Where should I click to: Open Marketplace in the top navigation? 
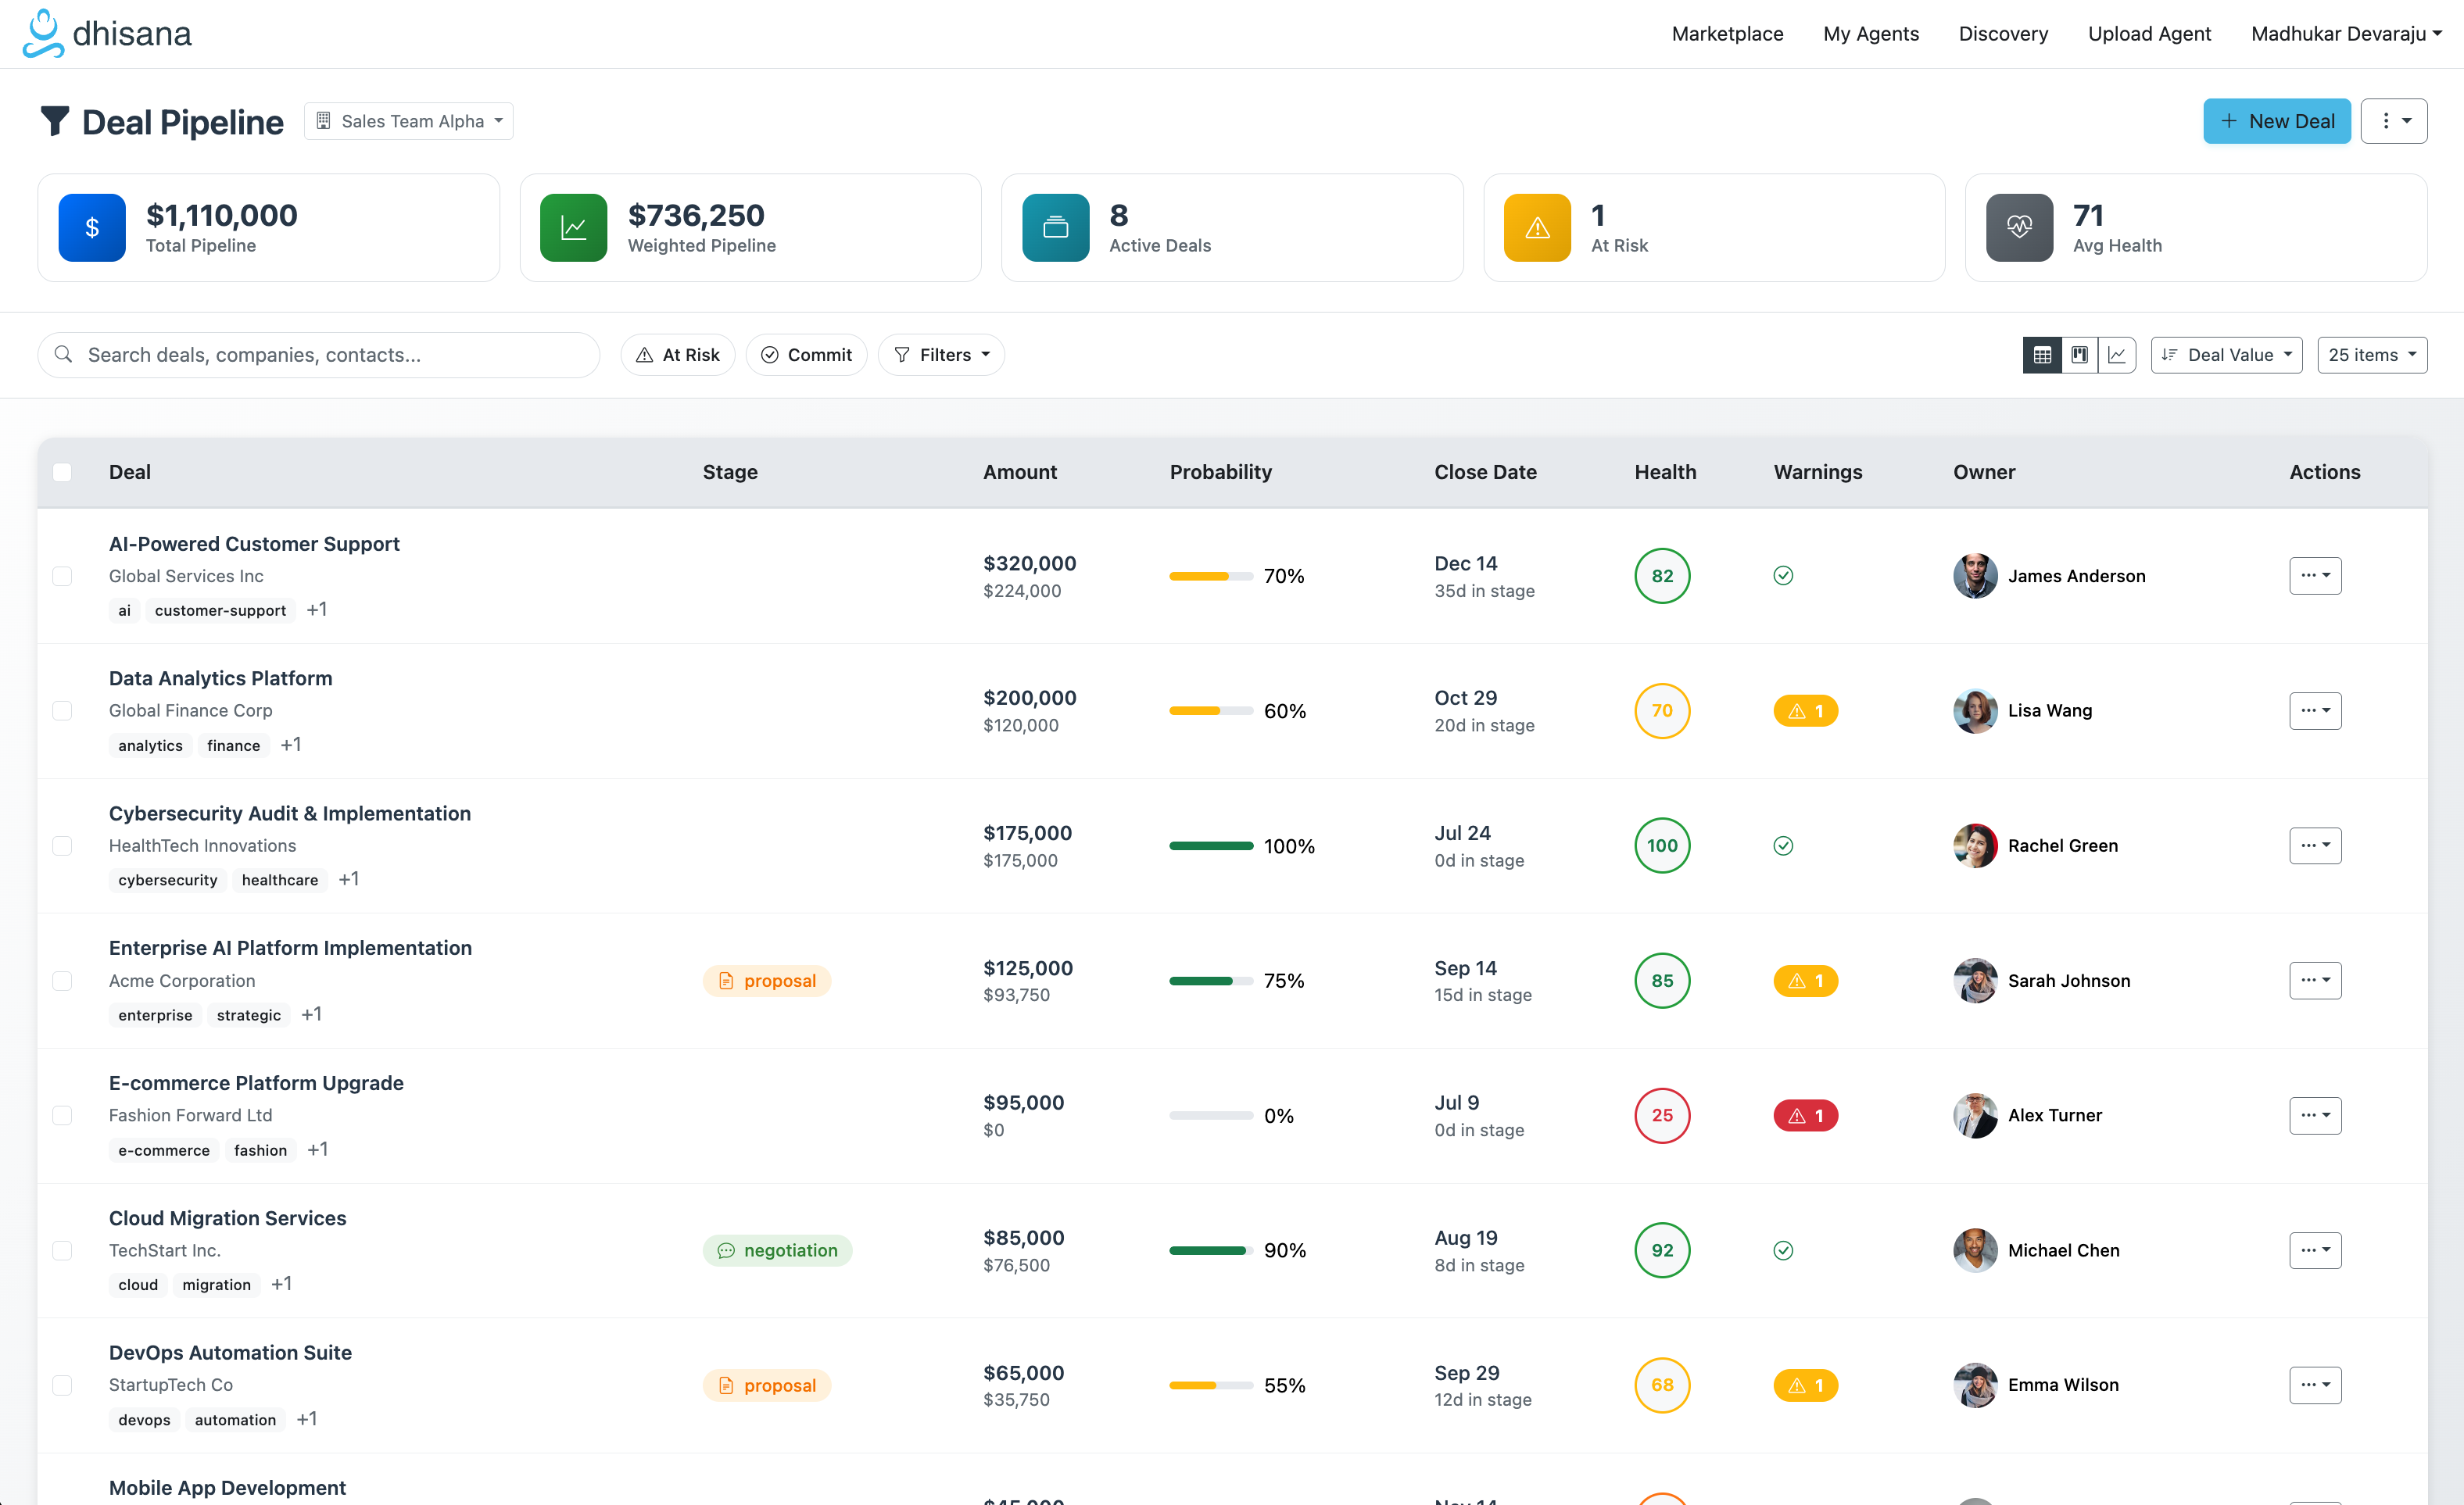click(1727, 34)
